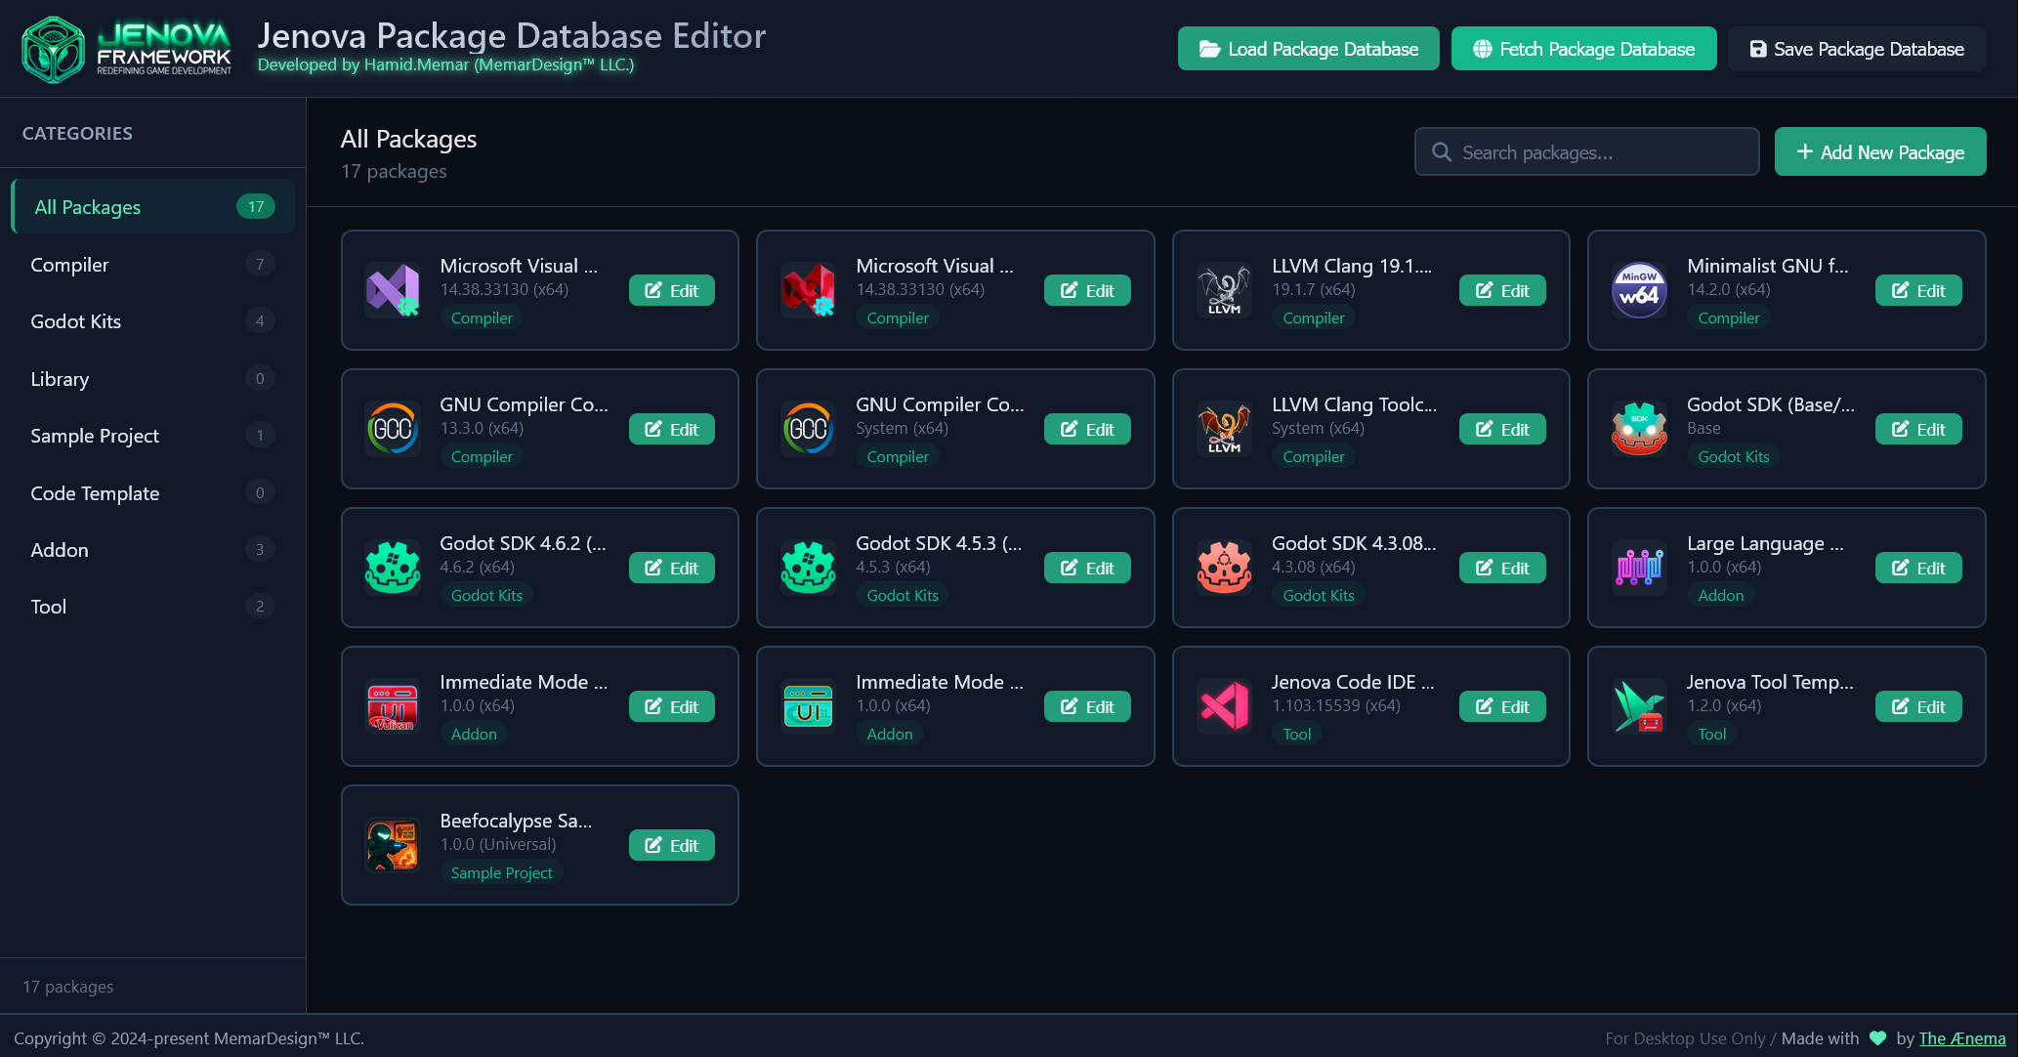This screenshot has width=2019, height=1057.
Task: Edit Minimalist GNU 14.2.0 package
Action: pos(1918,290)
